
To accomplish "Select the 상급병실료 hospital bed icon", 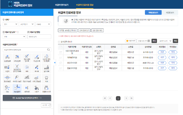I will point(7,58).
